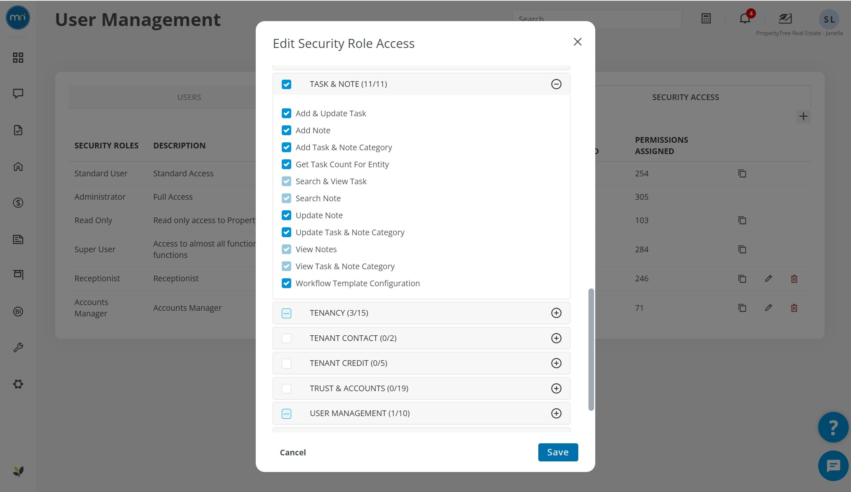This screenshot has height=492, width=851.
Task: Toggle Update Note checkbox
Action: click(x=286, y=215)
